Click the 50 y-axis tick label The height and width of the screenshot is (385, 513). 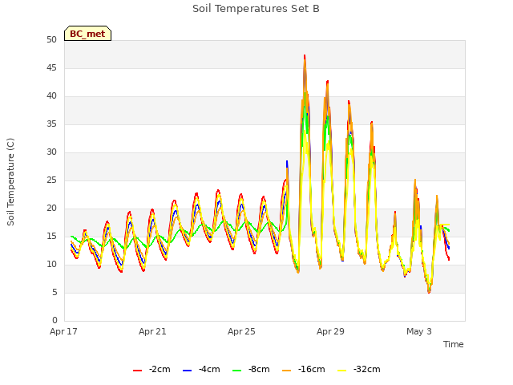pyautogui.click(x=51, y=40)
